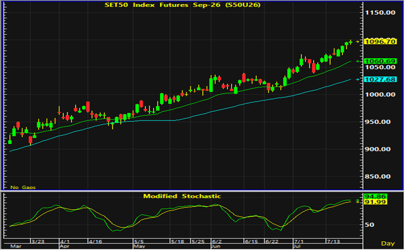Click the No Gaps label
The height and width of the screenshot is (250, 405).
pyautogui.click(x=23, y=187)
